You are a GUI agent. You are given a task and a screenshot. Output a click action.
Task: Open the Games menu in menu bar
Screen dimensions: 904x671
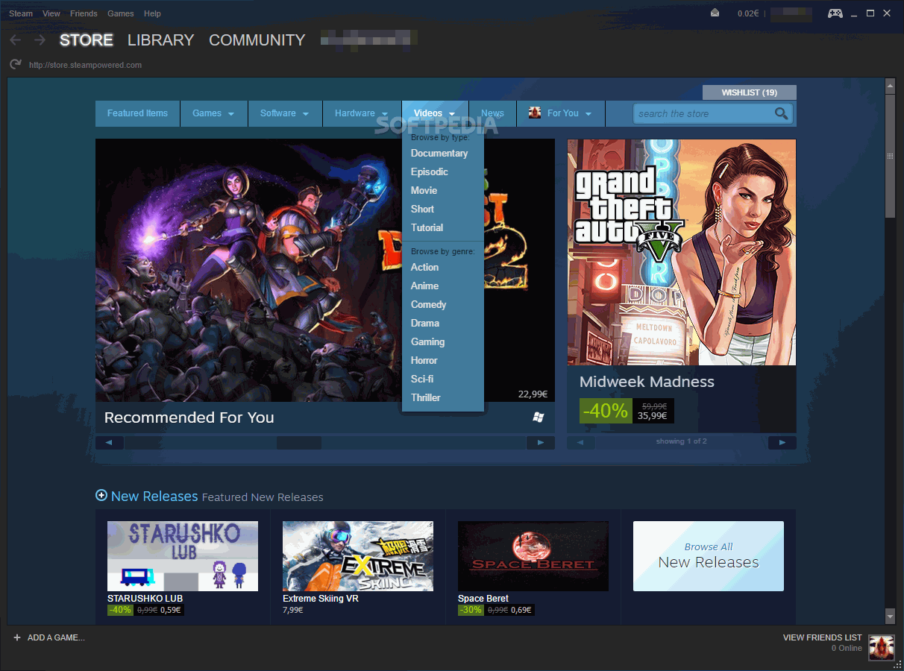click(x=121, y=13)
